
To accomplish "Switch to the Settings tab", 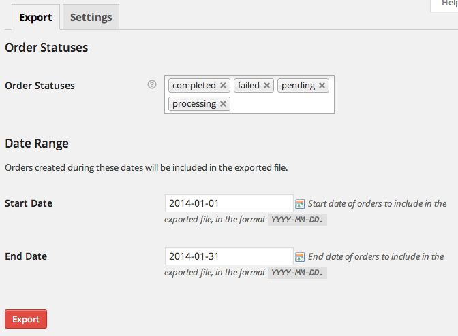I will pyautogui.click(x=91, y=17).
